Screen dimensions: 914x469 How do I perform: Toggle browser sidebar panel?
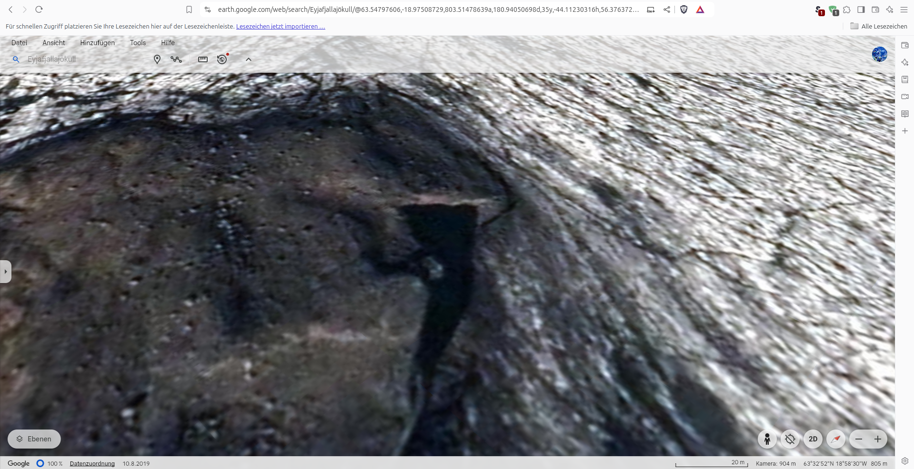pos(861,10)
